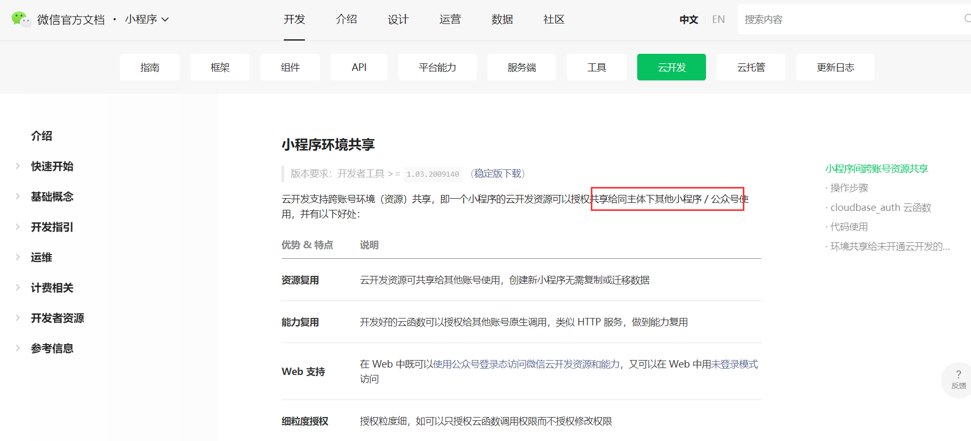
Task: Expand the 快速开始 sidebar section
Action: pyautogui.click(x=52, y=166)
